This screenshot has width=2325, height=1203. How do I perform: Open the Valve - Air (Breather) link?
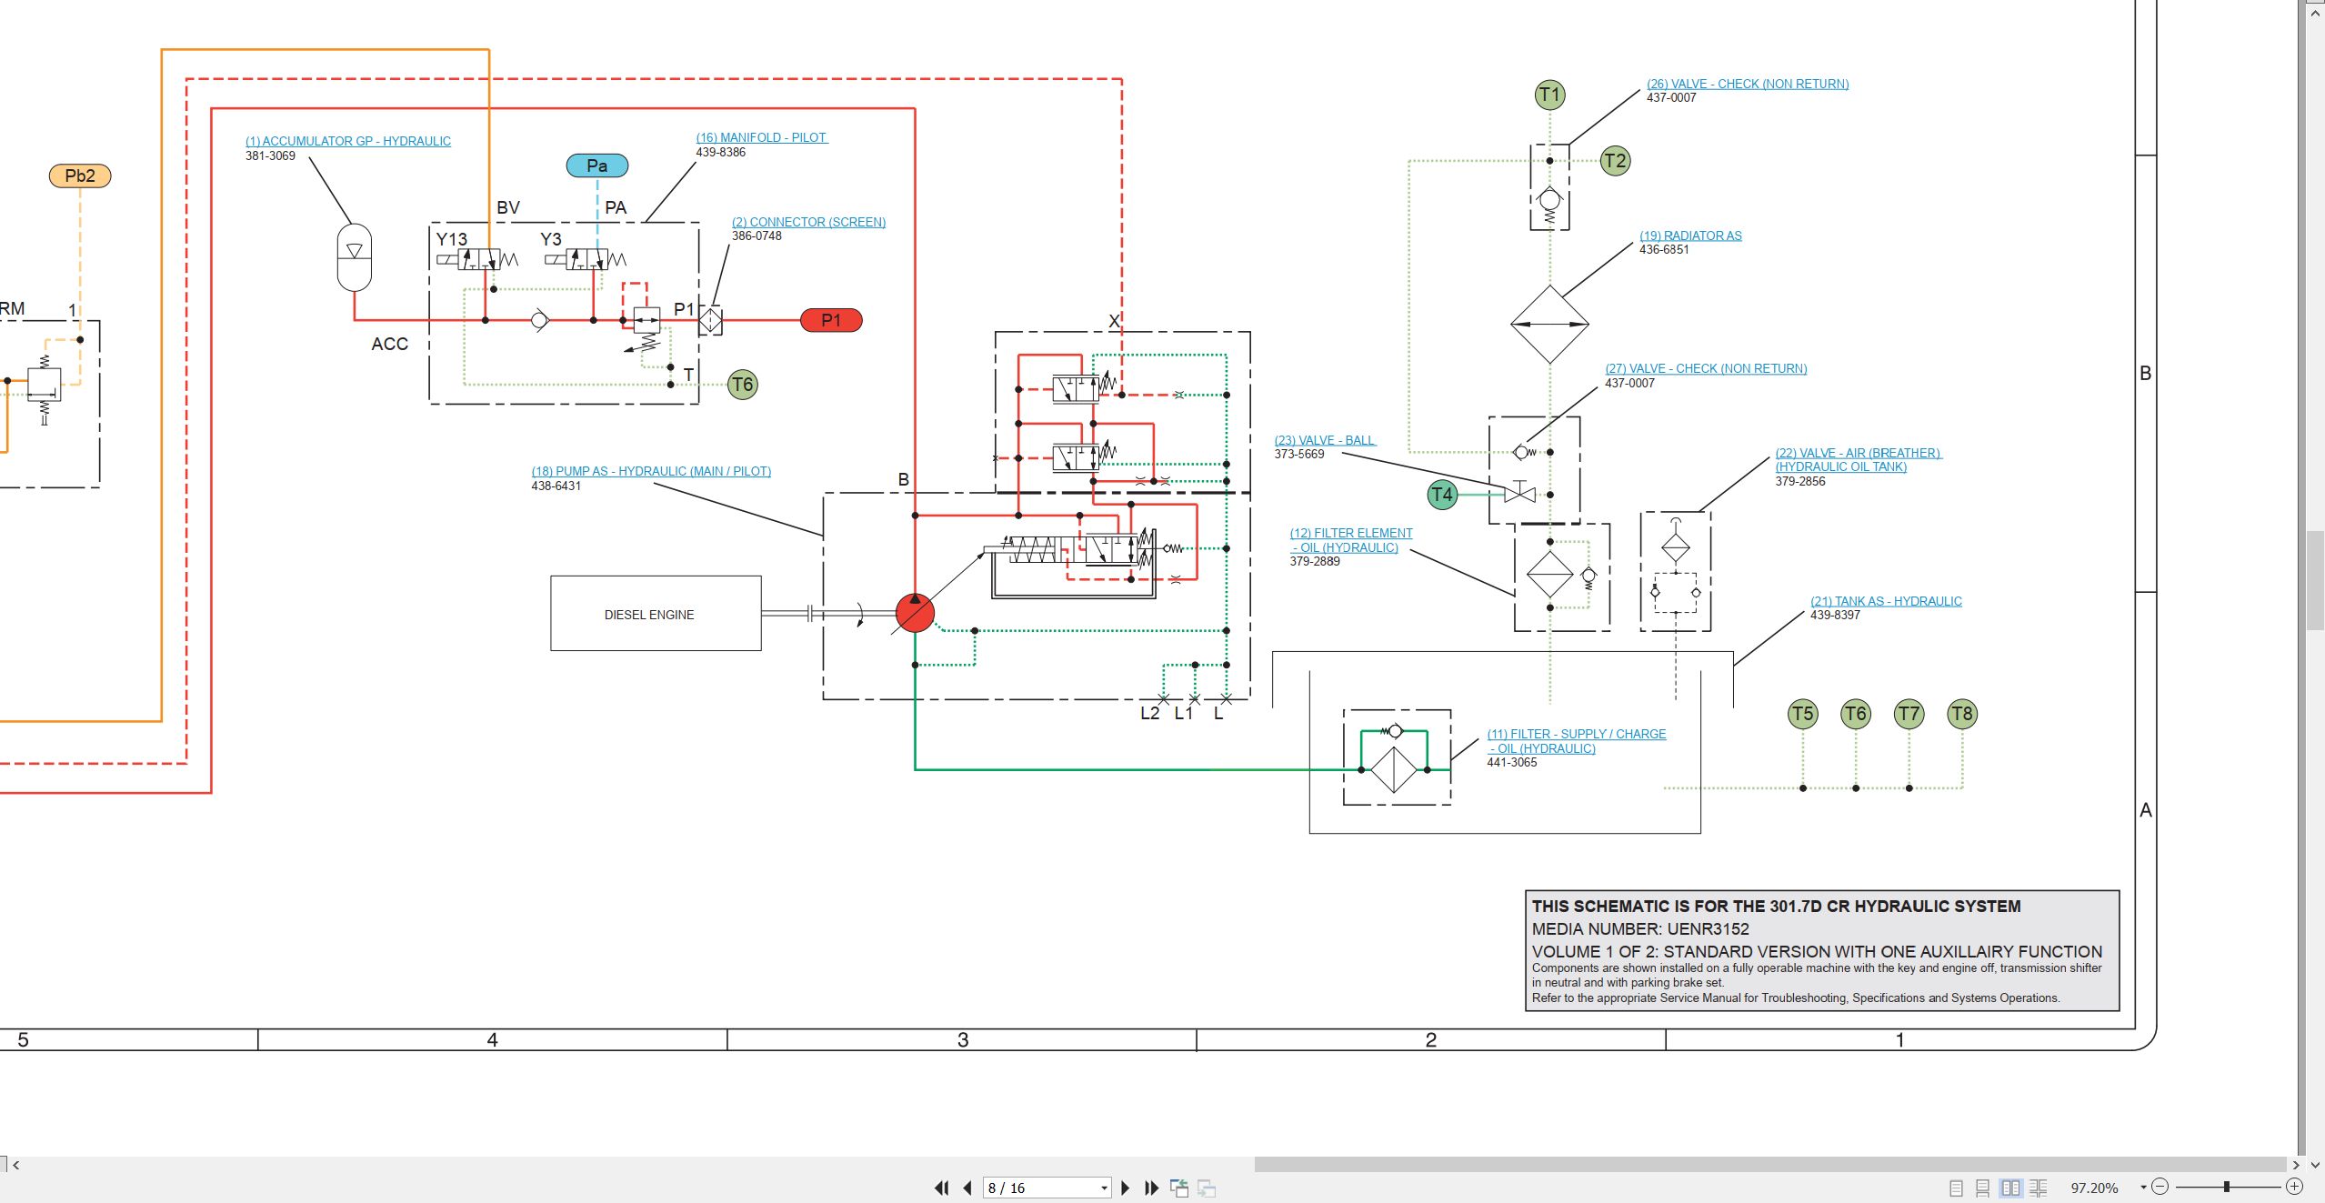pyautogui.click(x=1858, y=460)
